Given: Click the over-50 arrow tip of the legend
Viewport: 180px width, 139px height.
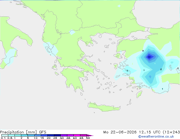Looking at the screenshot, I should (90, 136).
